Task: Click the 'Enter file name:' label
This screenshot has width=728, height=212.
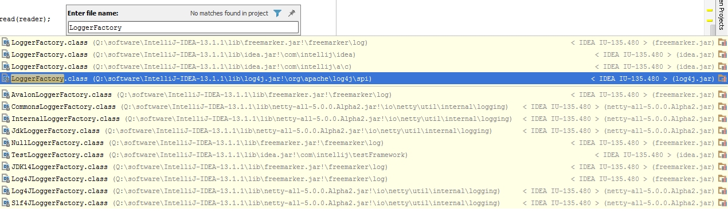Action: [93, 13]
